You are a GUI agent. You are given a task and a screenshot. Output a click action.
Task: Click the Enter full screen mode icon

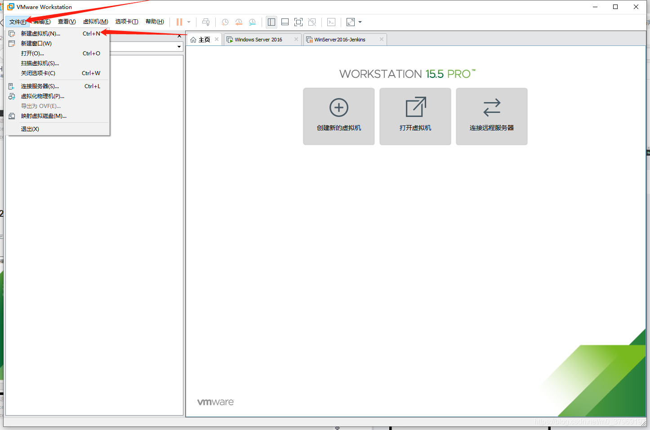click(298, 22)
